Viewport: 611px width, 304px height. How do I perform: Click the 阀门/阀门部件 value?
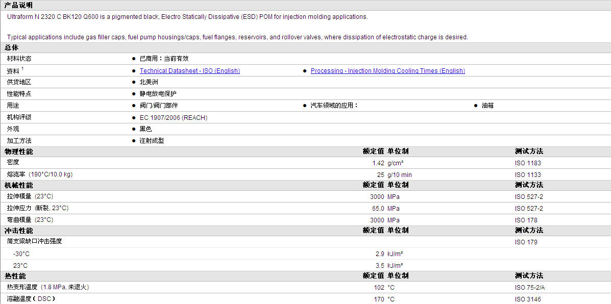tap(159, 106)
